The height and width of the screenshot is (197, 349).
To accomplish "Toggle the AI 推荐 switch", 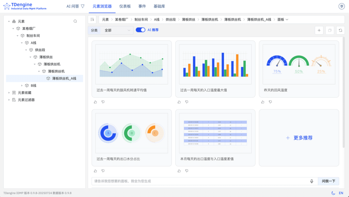I will coord(141,30).
